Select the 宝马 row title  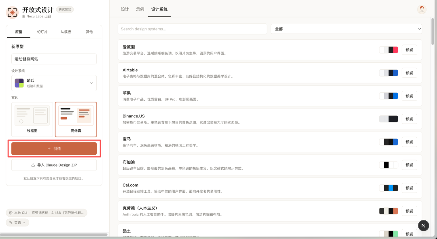(x=127, y=139)
